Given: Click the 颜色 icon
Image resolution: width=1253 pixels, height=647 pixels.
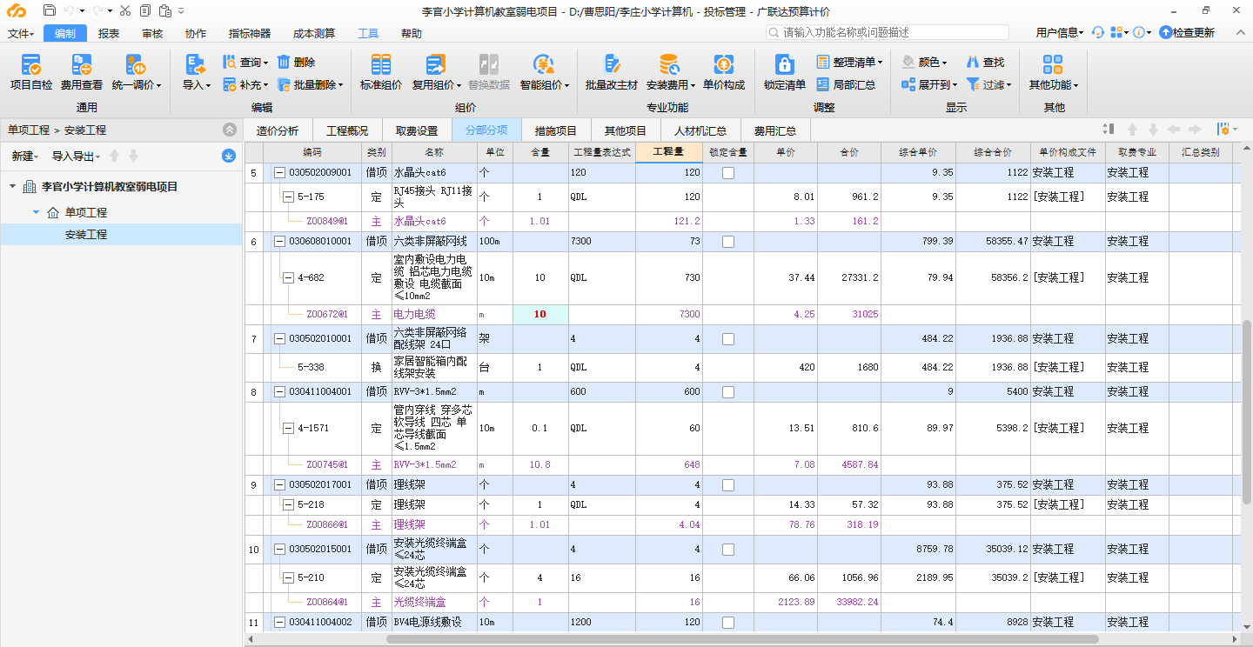Looking at the screenshot, I should click(908, 63).
